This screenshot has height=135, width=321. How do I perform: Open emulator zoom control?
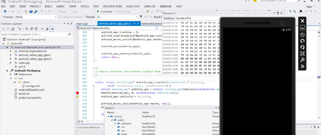pos(302,60)
